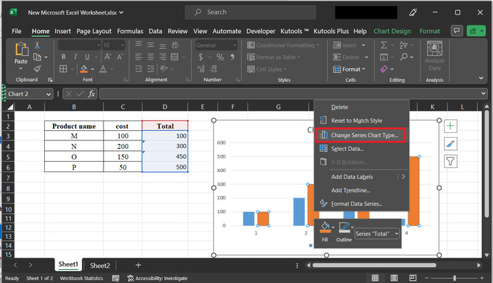
Task: Click the Outline pen icon
Action: (343, 228)
